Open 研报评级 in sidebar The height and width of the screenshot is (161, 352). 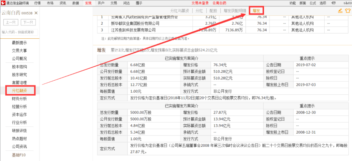(19, 130)
